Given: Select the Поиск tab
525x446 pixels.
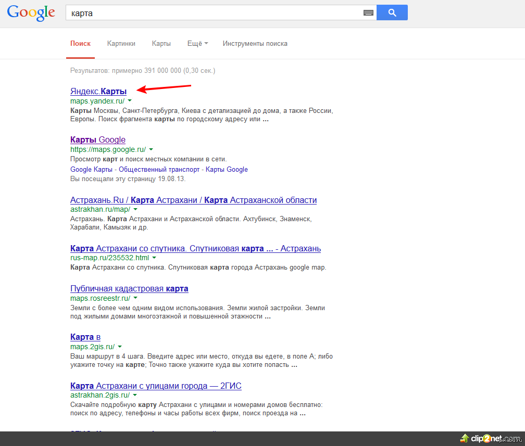Looking at the screenshot, I should (80, 44).
